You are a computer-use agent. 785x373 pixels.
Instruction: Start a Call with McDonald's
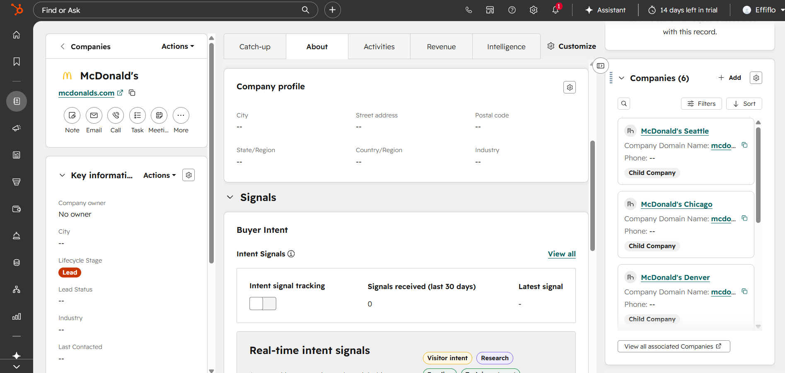(116, 115)
